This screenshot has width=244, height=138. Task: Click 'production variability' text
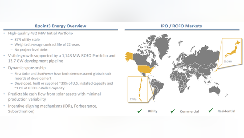pyautogui.click(x=27, y=99)
